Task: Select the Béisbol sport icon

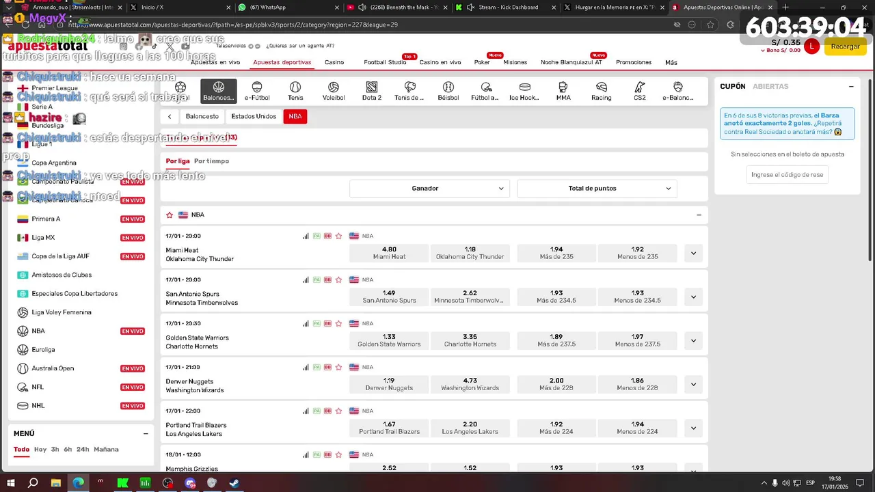Action: 448,91
